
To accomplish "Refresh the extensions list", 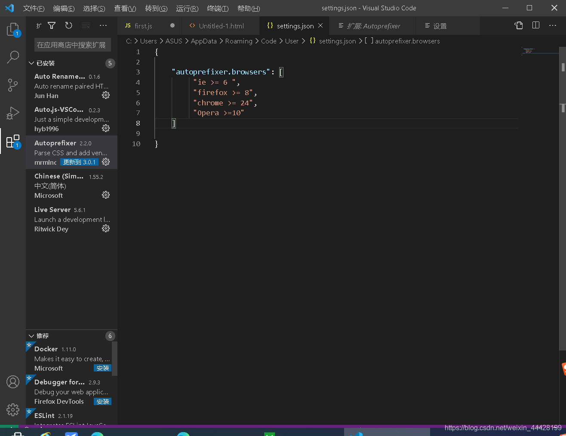I will click(69, 26).
